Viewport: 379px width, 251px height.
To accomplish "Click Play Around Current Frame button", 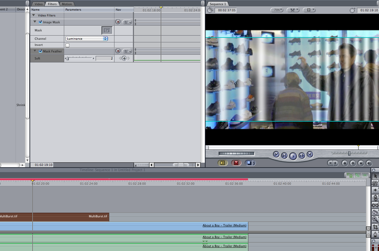I will [302, 156].
